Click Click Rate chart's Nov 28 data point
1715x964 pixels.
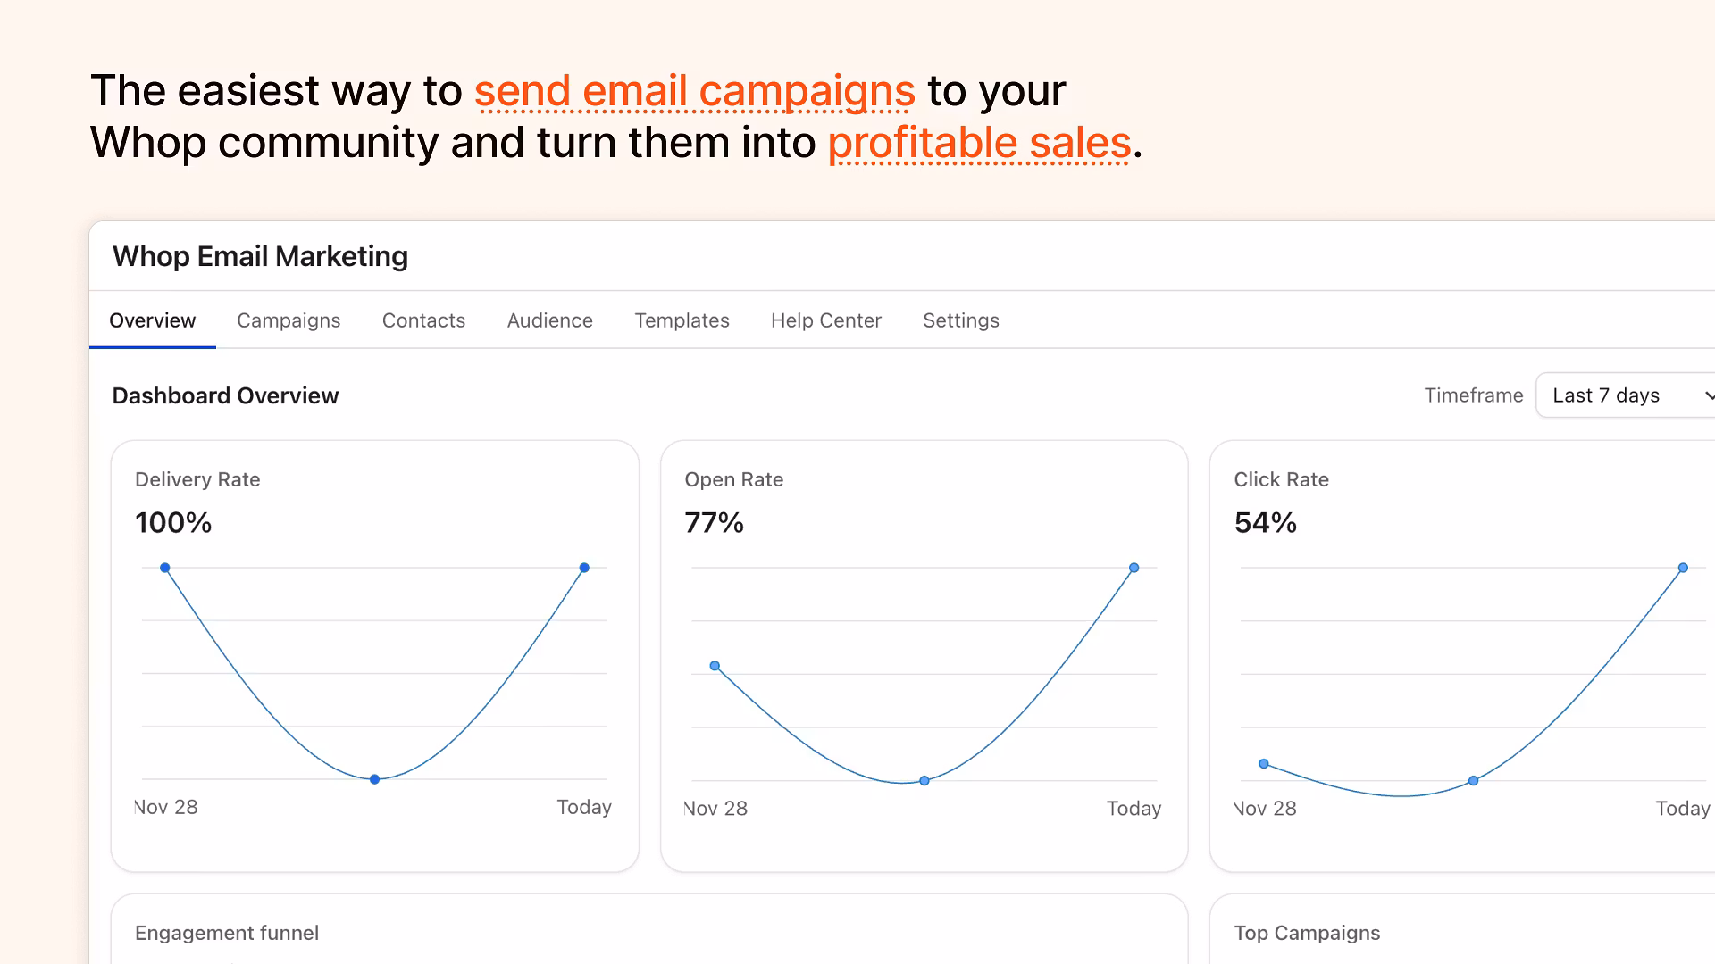pyautogui.click(x=1264, y=764)
